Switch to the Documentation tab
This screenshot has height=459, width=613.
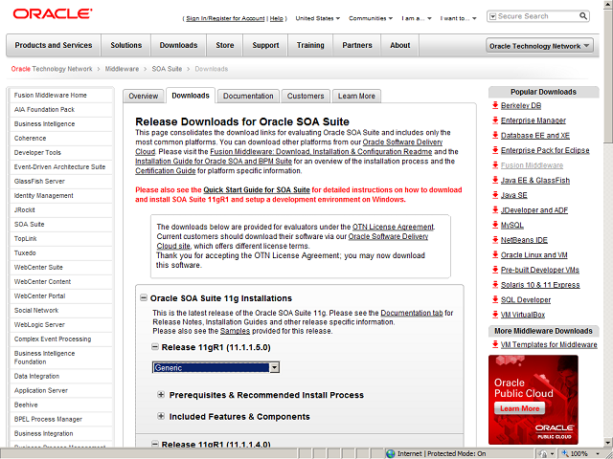(248, 96)
